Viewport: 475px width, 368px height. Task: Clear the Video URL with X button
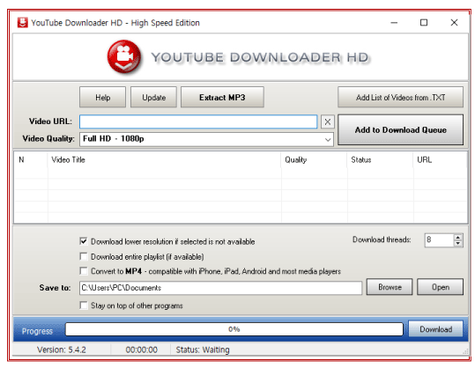pyautogui.click(x=328, y=122)
